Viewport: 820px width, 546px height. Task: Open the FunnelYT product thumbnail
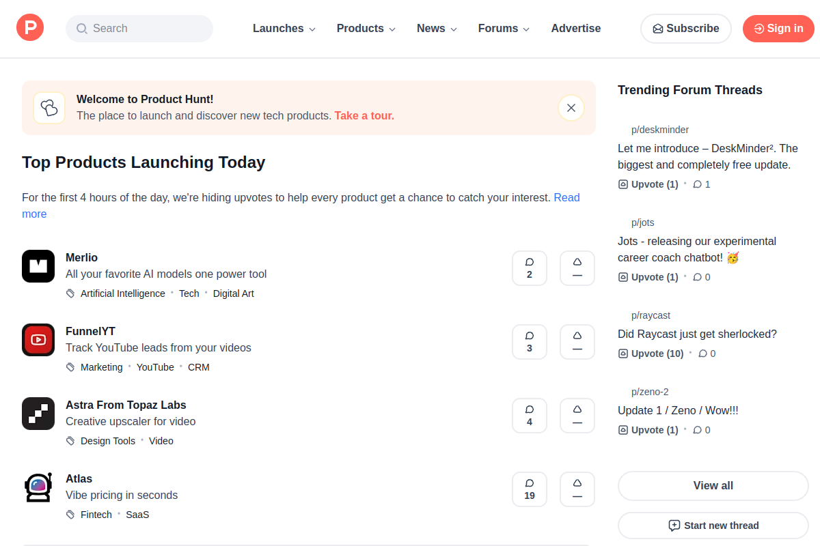[x=38, y=340]
